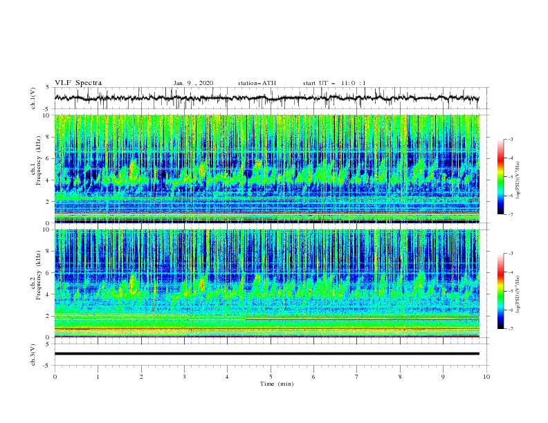
Task: Click the time axis tick label "2"
Action: point(141,377)
